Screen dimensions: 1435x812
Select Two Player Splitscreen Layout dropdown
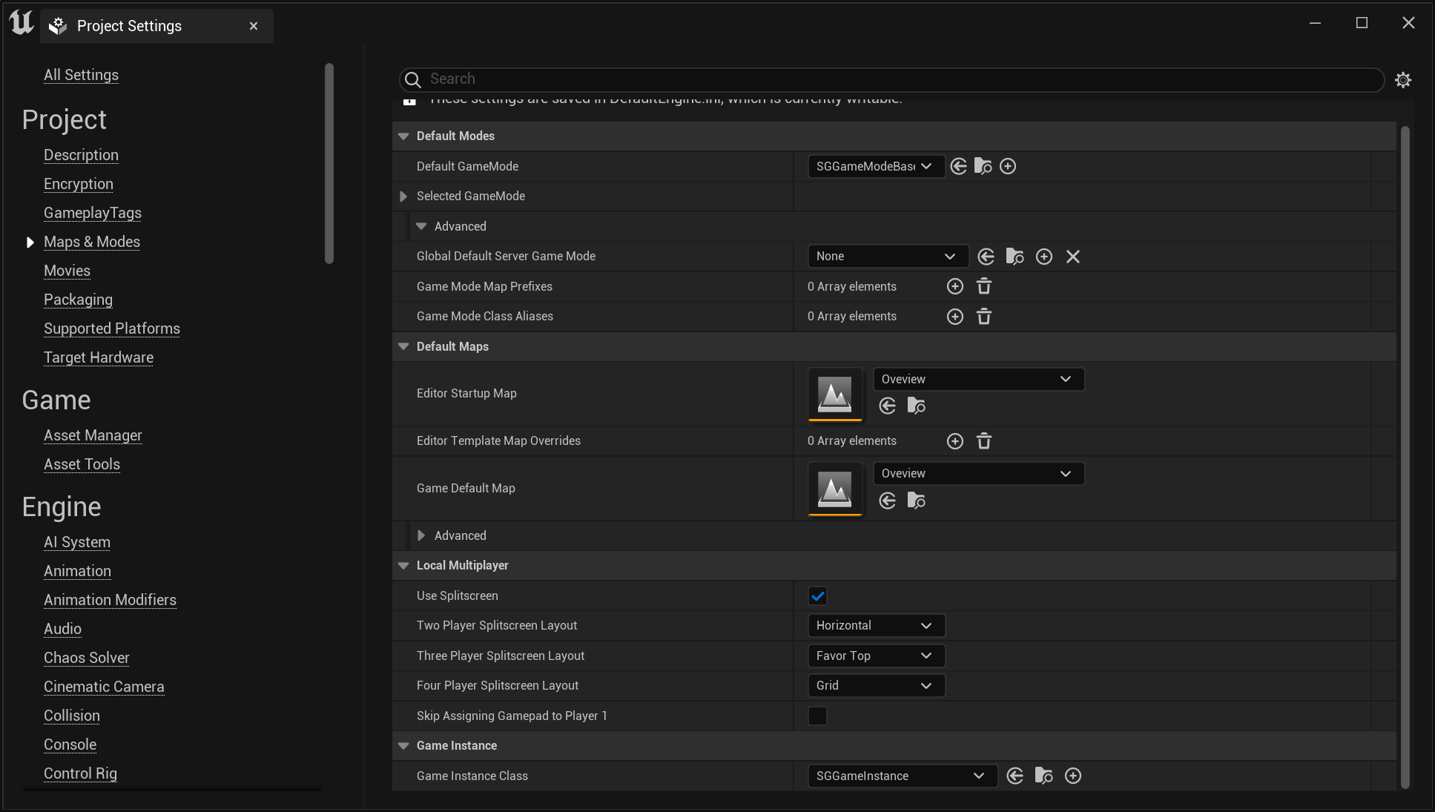(874, 625)
